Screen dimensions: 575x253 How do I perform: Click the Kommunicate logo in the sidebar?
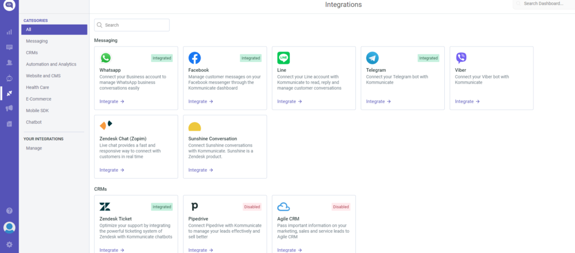(9, 5)
